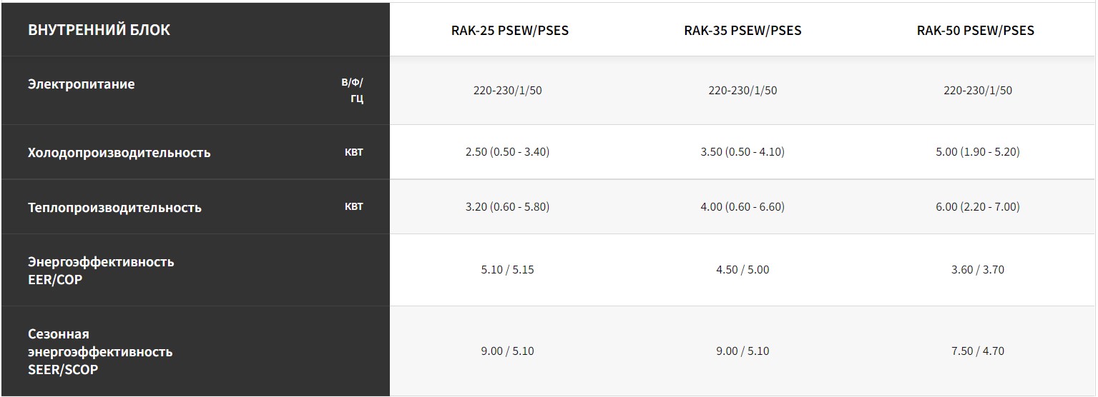Click the Энергоэффективность EER/COP row label
The width and height of the screenshot is (1098, 397).
100,270
